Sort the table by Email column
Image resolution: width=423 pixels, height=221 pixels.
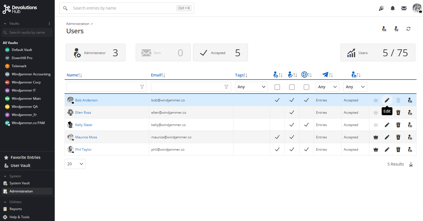tap(158, 75)
